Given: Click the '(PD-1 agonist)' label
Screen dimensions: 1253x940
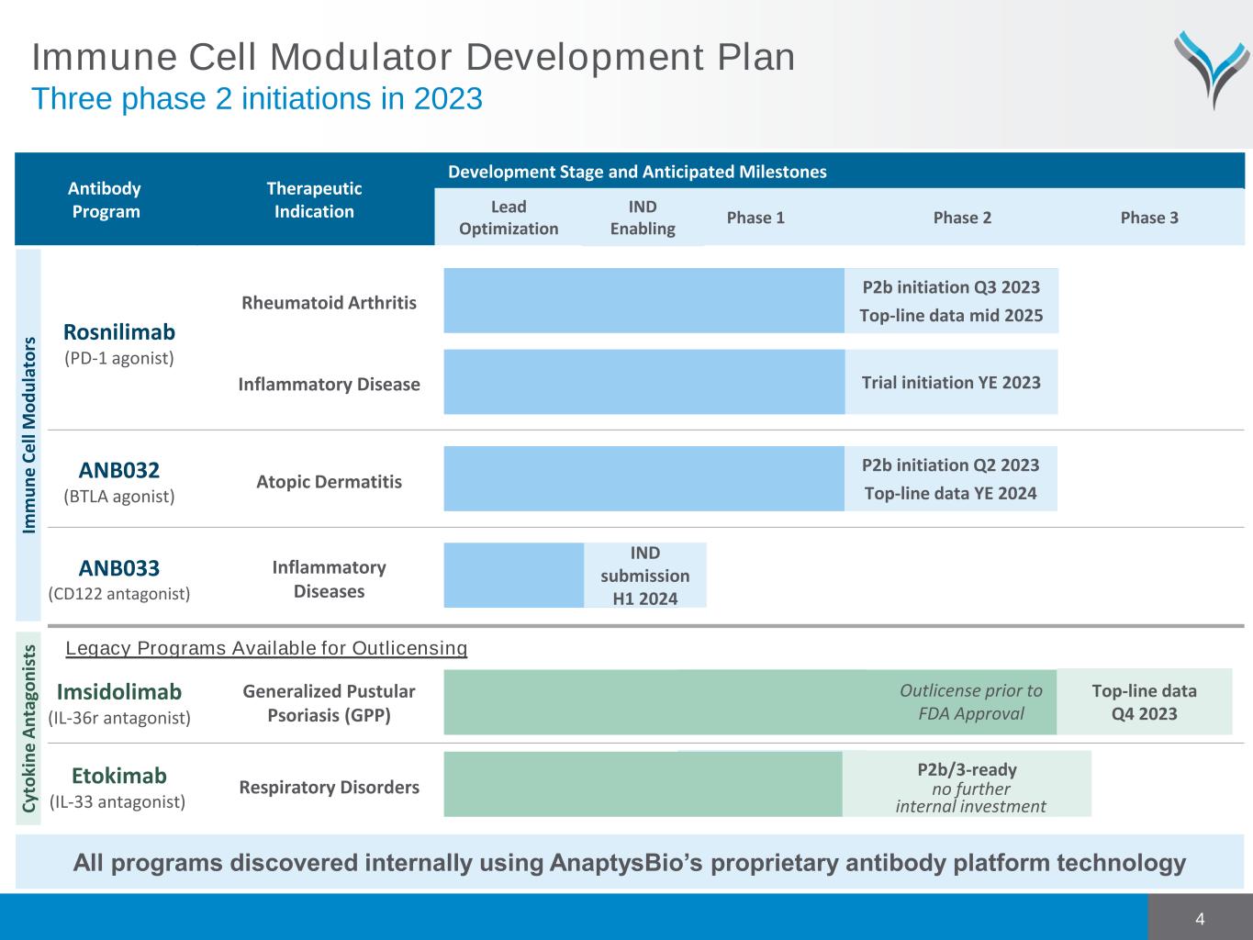Looking at the screenshot, I should pyautogui.click(x=119, y=358).
